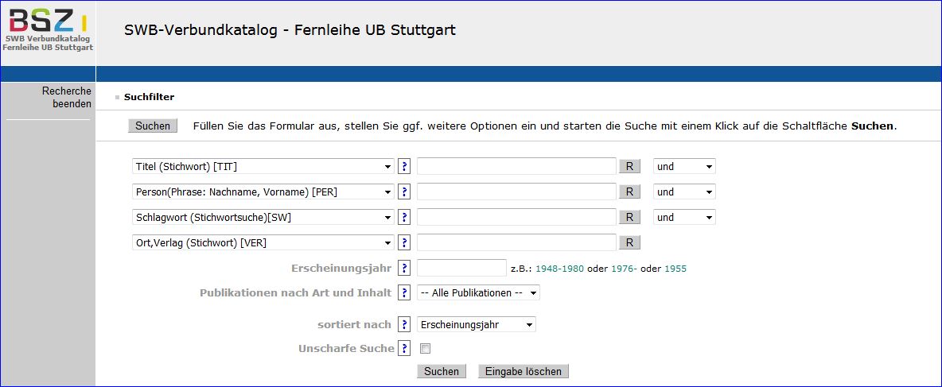Click the Ort,Verlag search text field
This screenshot has height=387, width=942.
click(x=516, y=242)
